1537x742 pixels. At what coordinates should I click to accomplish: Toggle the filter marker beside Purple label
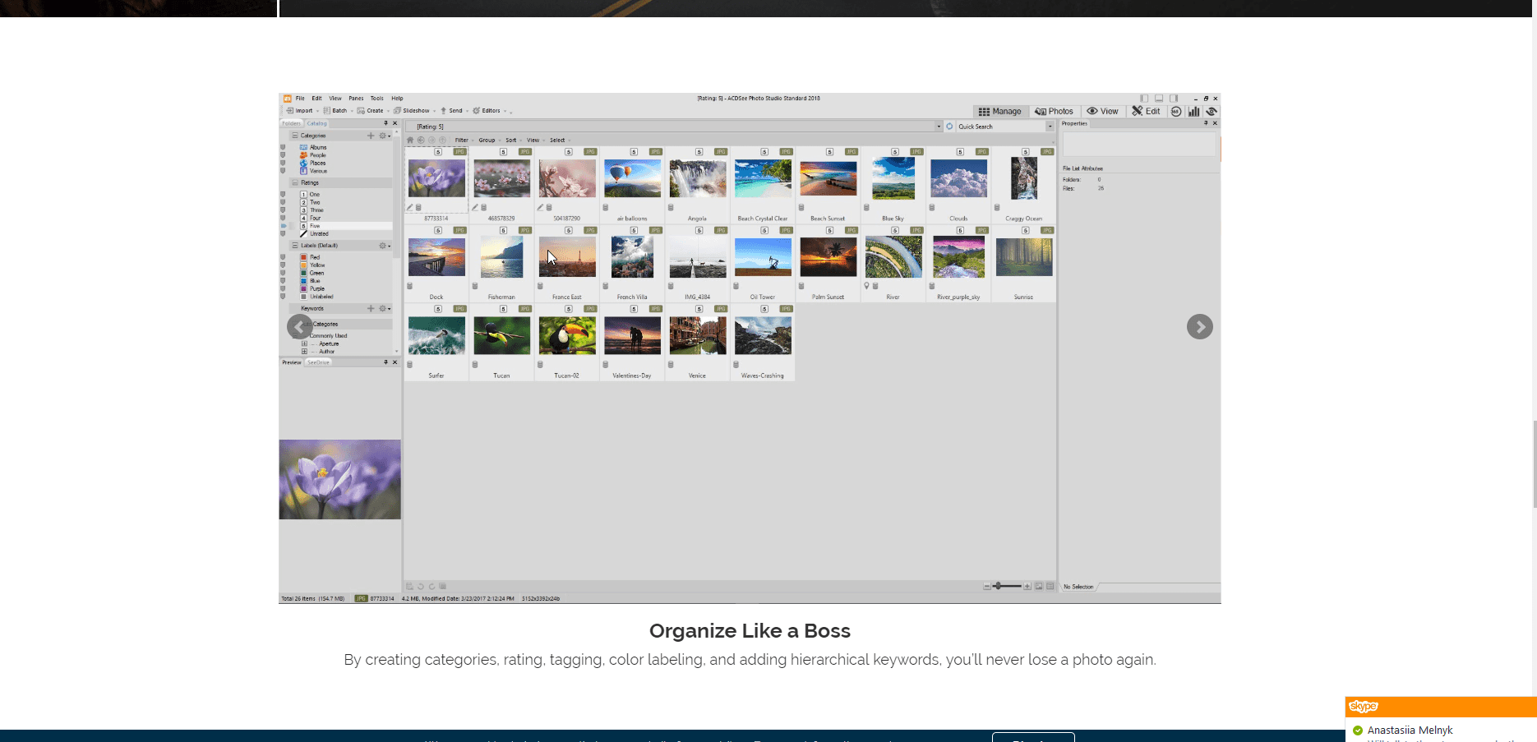[x=284, y=289]
